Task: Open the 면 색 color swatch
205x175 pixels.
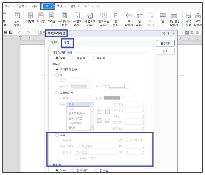Action: pyautogui.click(x=80, y=80)
